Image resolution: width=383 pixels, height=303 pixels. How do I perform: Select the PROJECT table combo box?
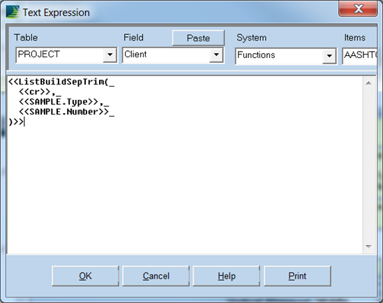pos(66,55)
